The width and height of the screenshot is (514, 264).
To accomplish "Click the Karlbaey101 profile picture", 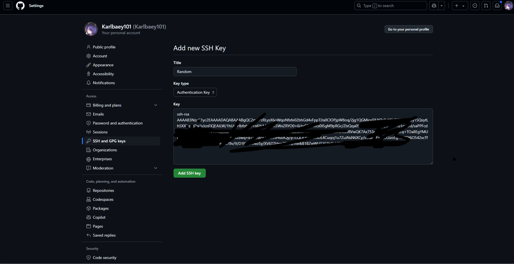I will click(x=91, y=29).
